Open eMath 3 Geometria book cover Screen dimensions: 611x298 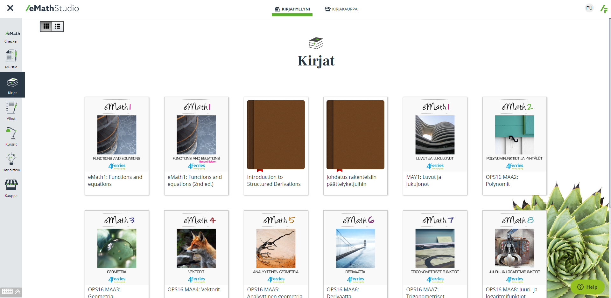(x=117, y=248)
